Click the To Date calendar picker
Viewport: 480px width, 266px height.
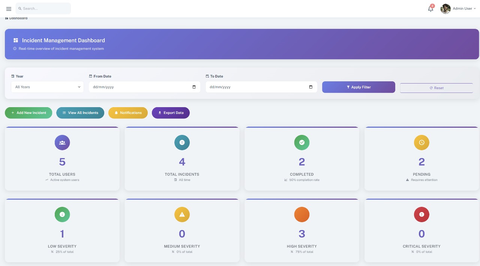click(311, 87)
